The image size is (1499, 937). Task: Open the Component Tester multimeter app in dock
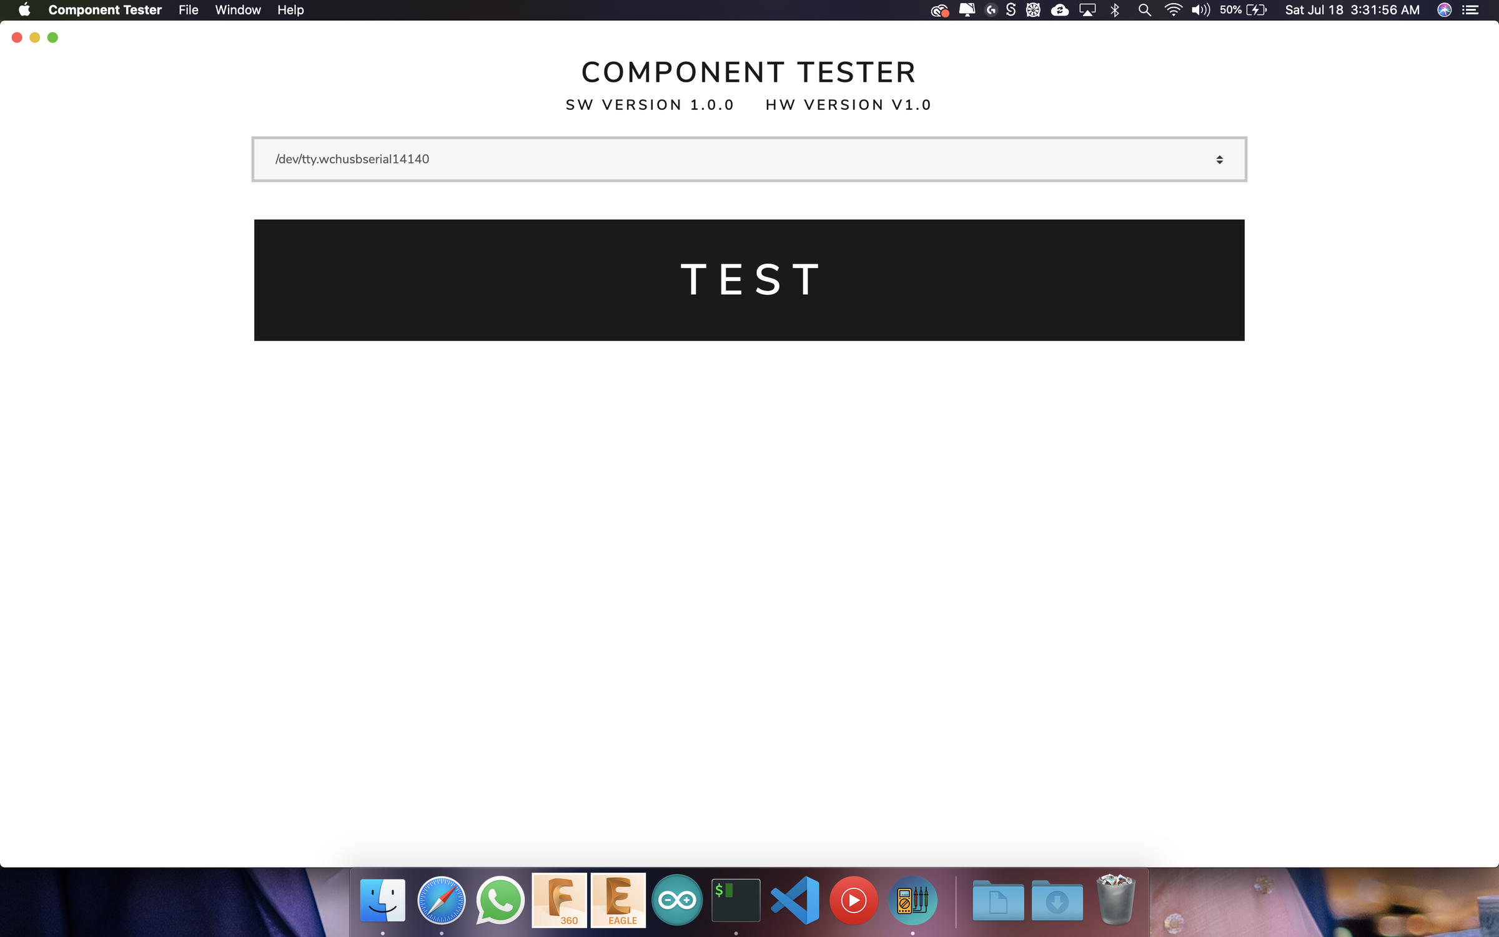pyautogui.click(x=913, y=900)
